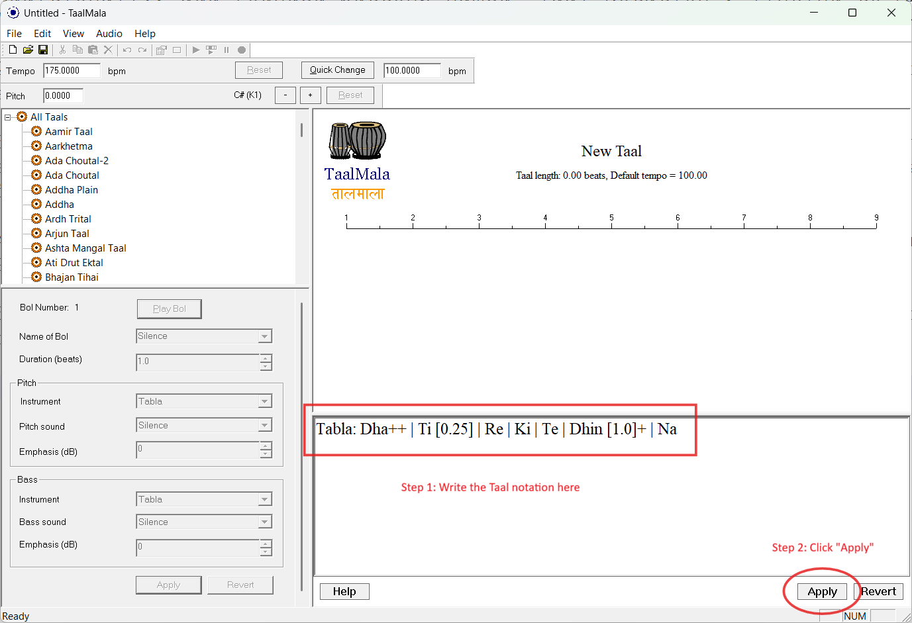Open the Audio menu
This screenshot has height=623, width=912.
coord(109,34)
